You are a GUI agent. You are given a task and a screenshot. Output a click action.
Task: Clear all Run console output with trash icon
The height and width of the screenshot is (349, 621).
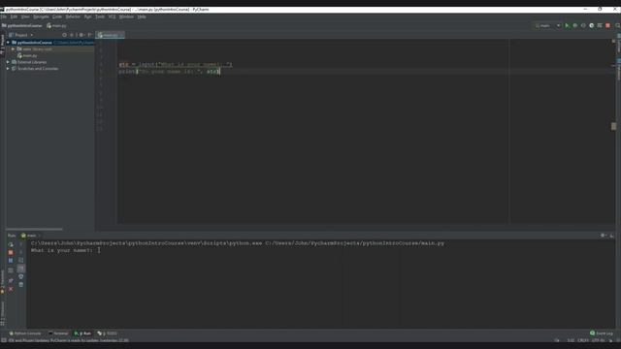pyautogui.click(x=21, y=284)
